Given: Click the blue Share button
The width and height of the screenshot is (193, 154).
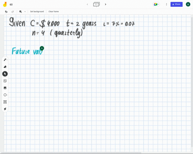Looking at the screenshot, I should coord(177,4).
